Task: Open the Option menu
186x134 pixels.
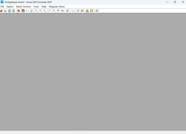Action: [10, 6]
